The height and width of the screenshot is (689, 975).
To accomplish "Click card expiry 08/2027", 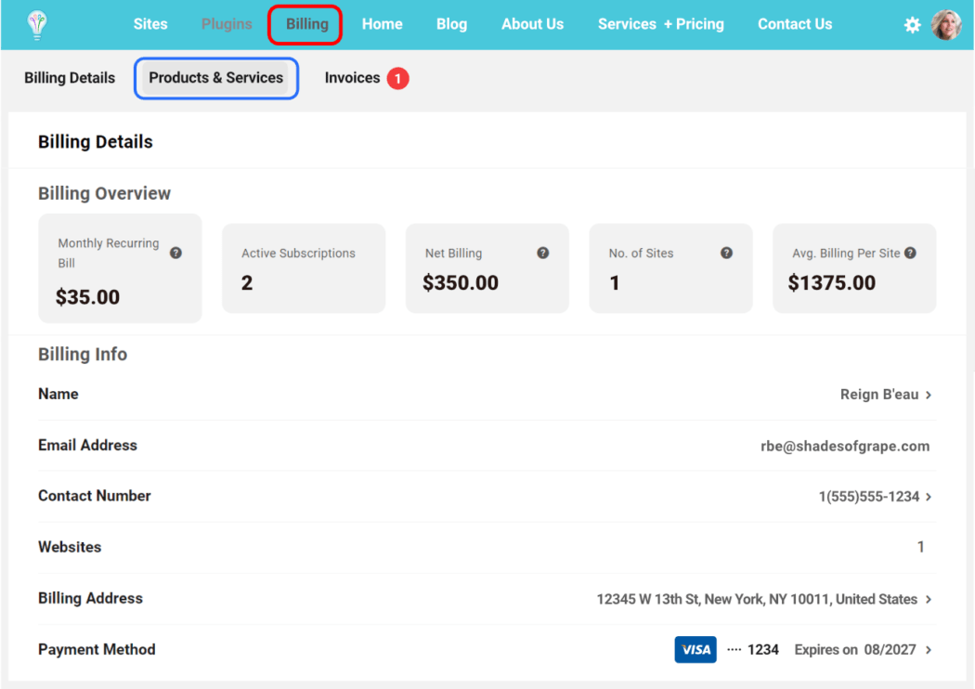I will tap(890, 650).
